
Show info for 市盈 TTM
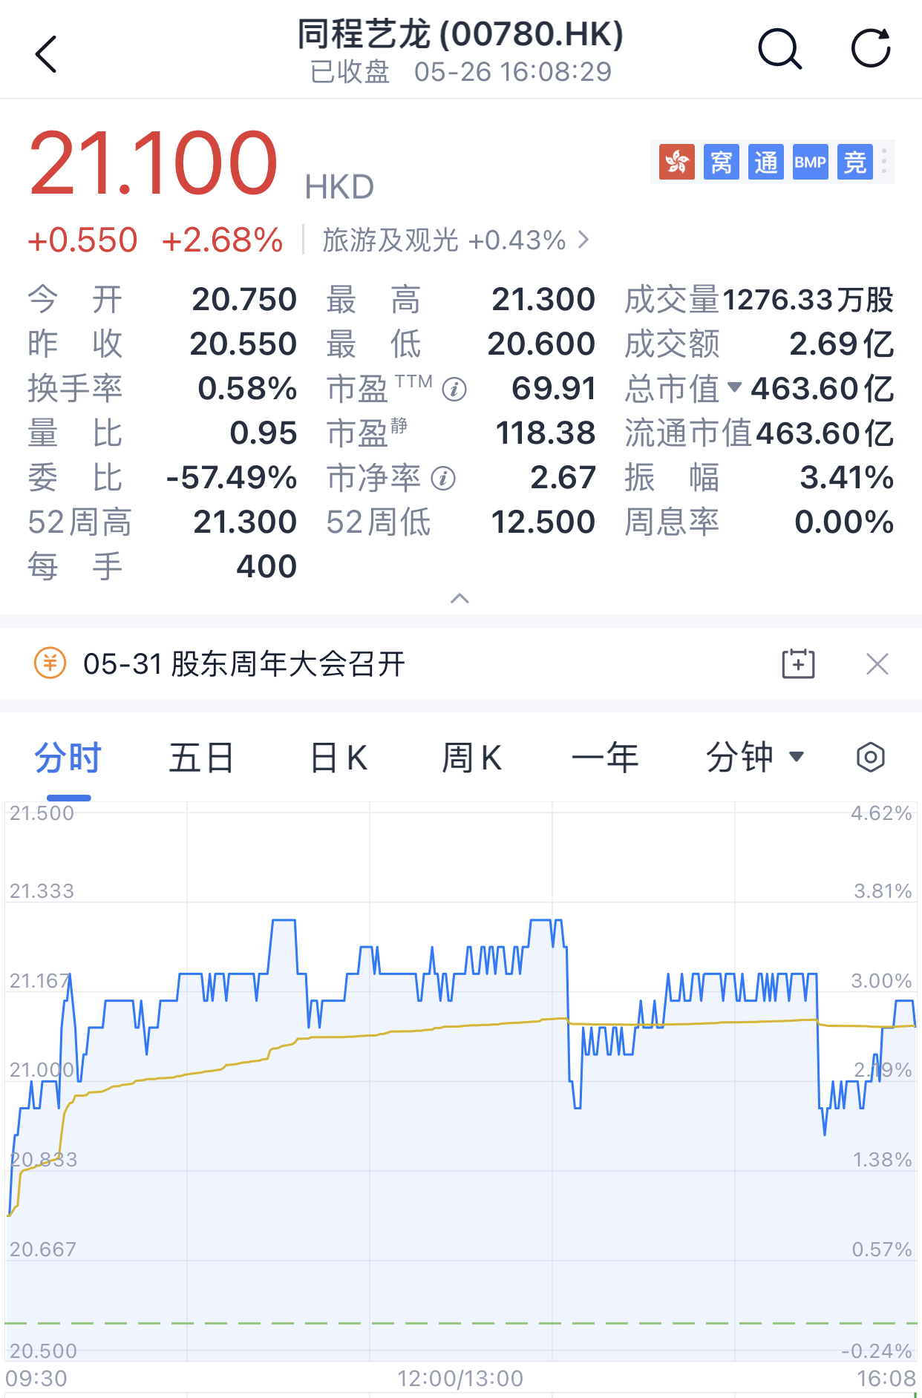454,389
